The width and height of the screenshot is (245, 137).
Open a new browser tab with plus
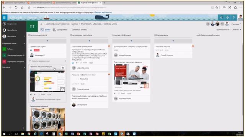[105, 3]
